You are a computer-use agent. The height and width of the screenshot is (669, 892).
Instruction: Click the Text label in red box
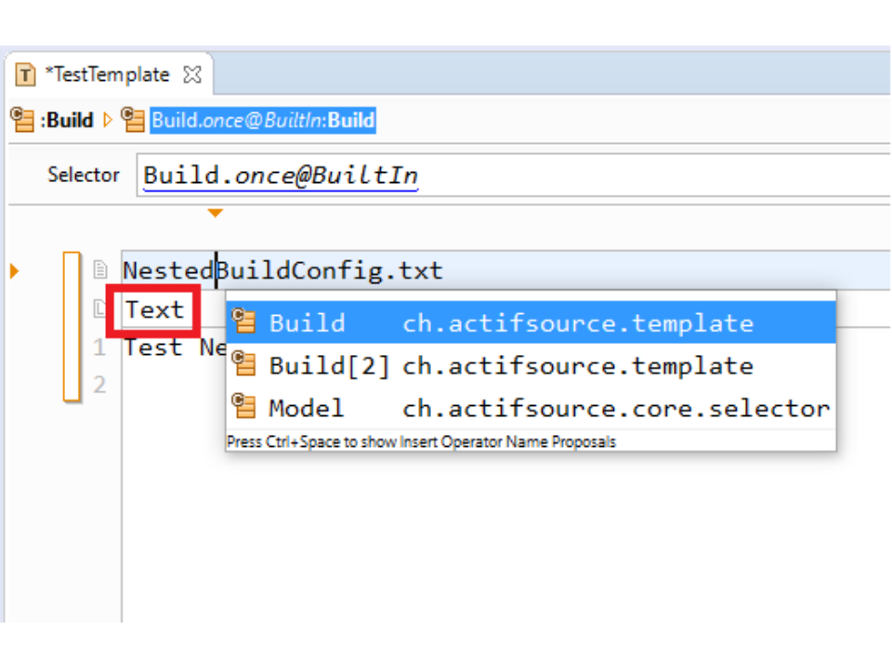154,309
